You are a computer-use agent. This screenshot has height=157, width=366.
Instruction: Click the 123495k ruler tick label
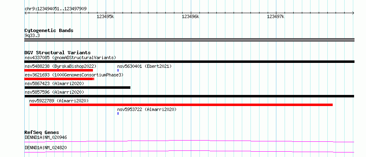[x=105, y=16]
